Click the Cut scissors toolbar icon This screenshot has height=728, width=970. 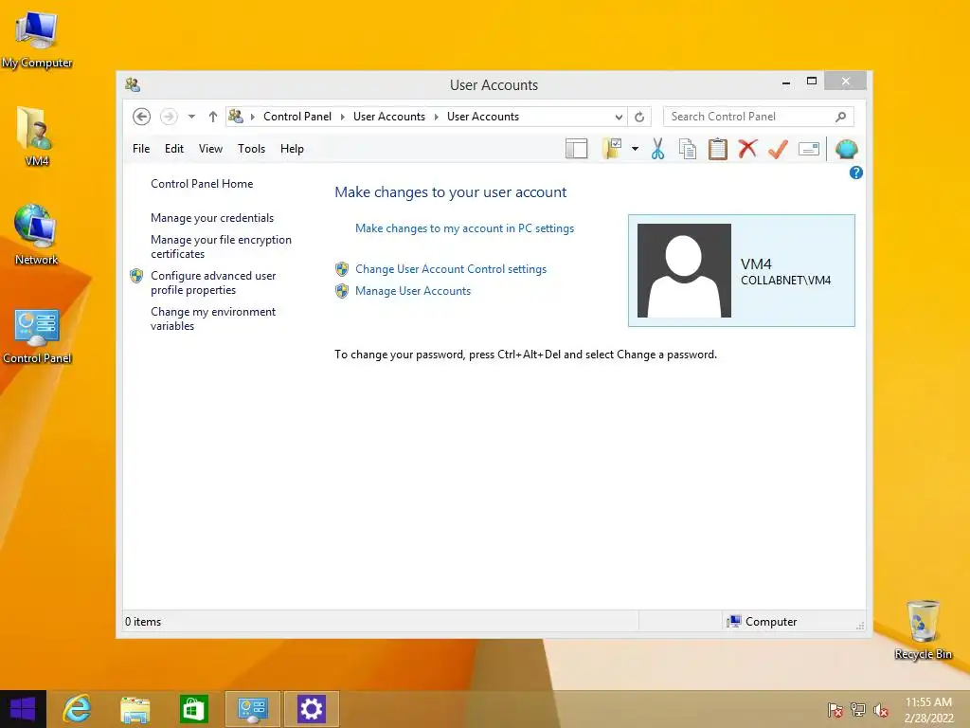(x=657, y=149)
